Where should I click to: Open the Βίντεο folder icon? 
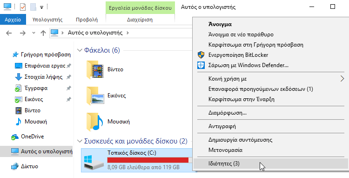95,70
